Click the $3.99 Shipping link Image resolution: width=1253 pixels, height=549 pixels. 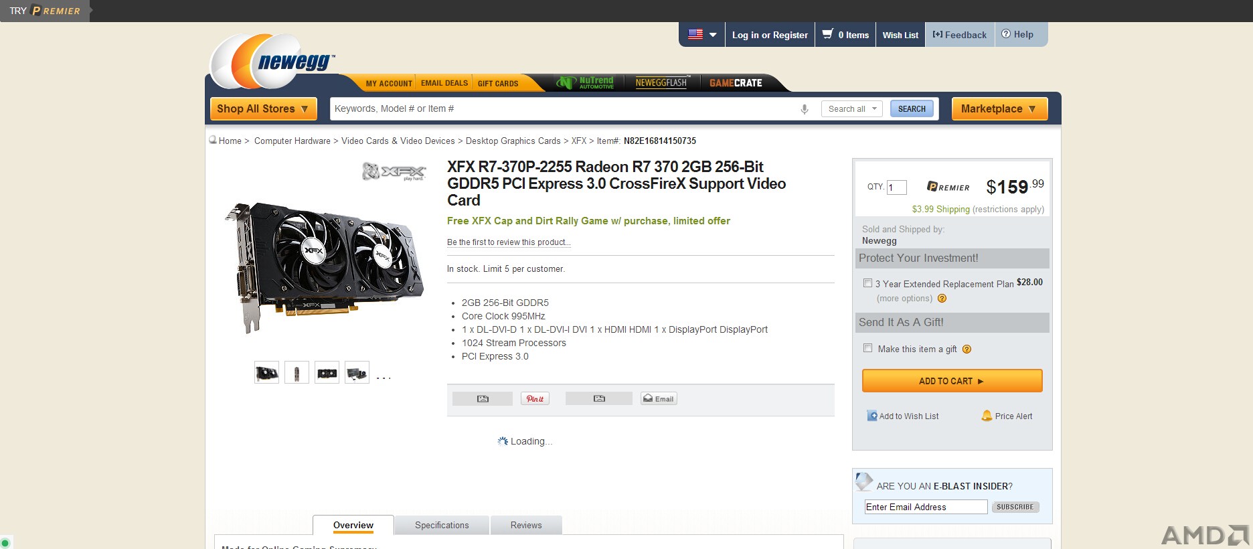click(x=940, y=209)
